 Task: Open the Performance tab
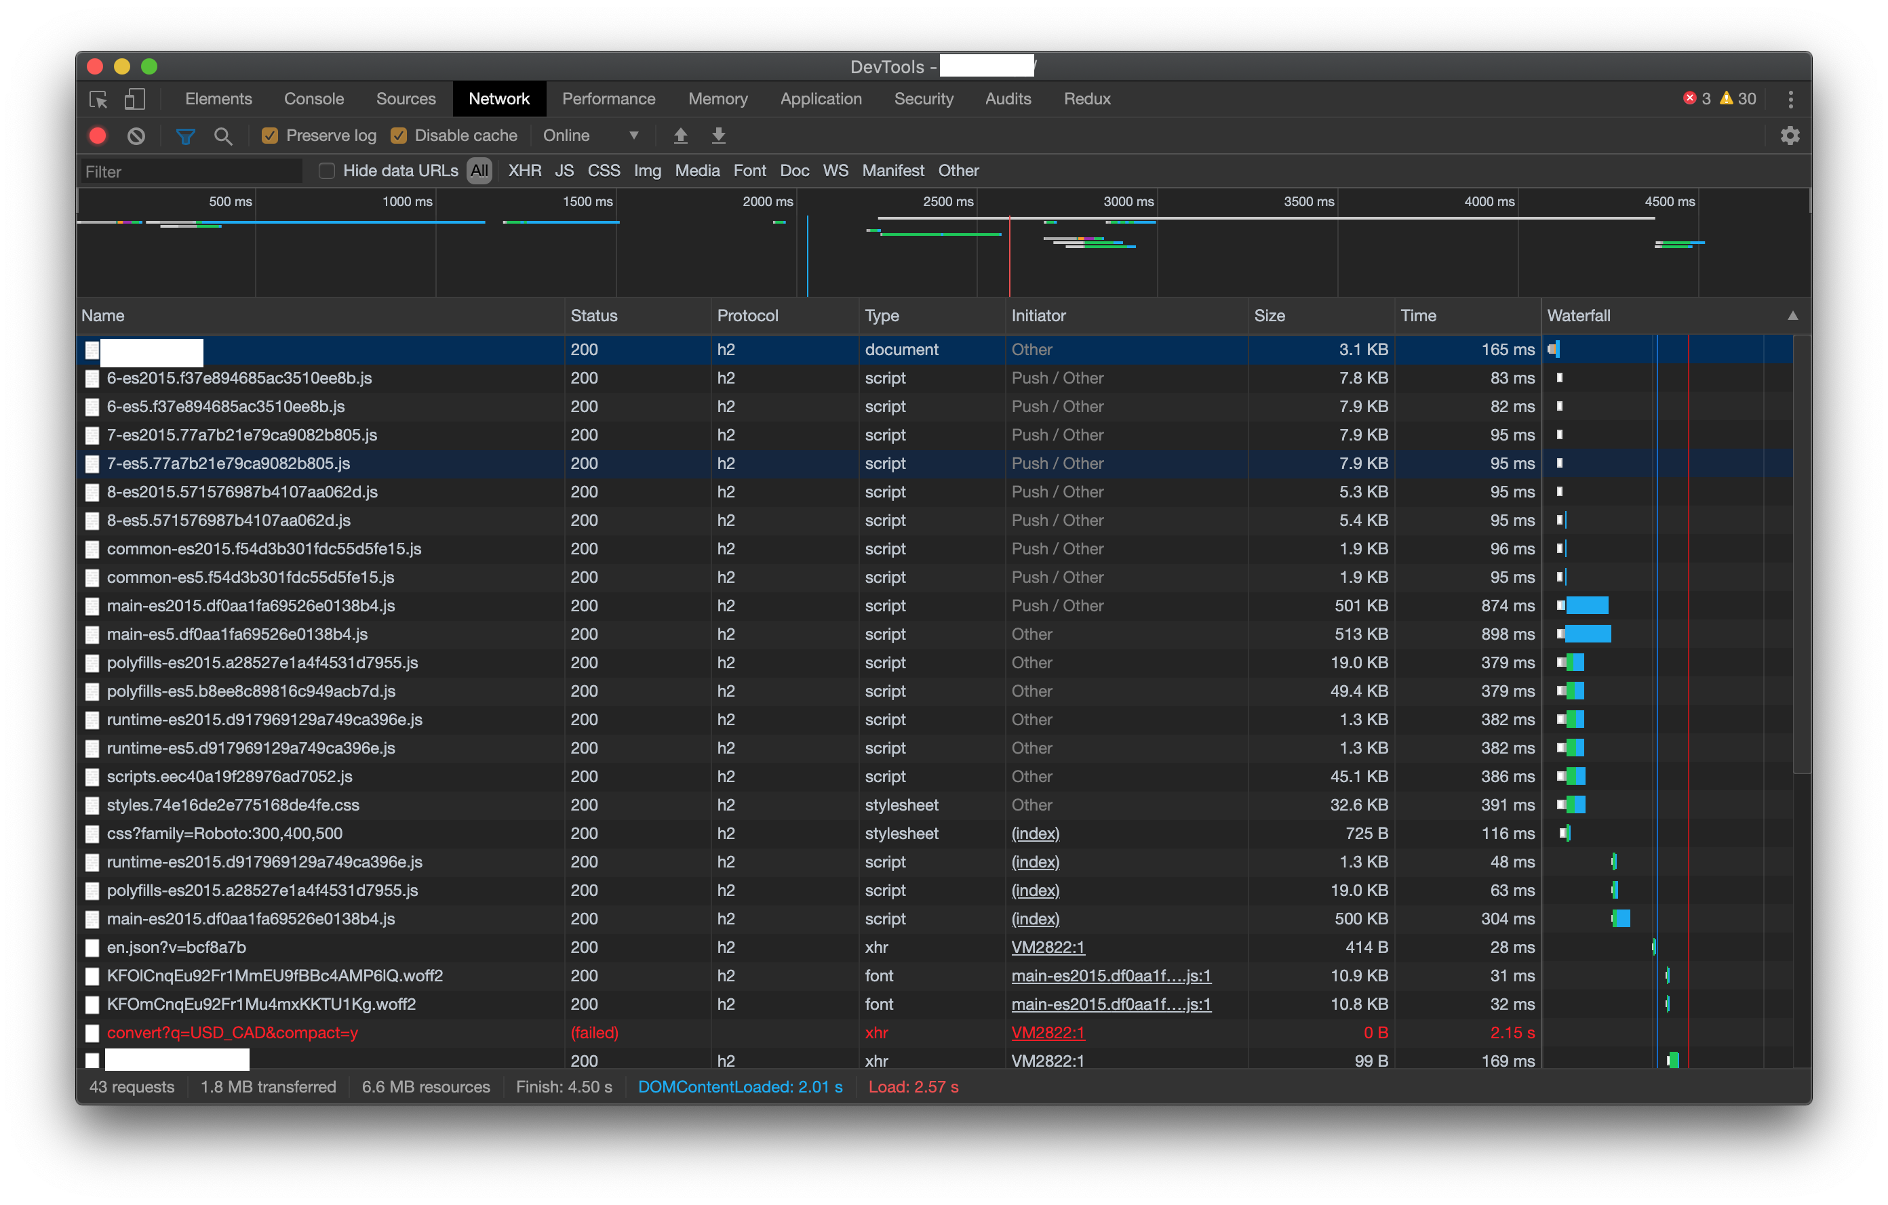(608, 100)
